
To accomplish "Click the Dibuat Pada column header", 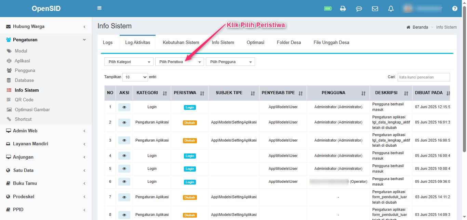I will coord(431,93).
